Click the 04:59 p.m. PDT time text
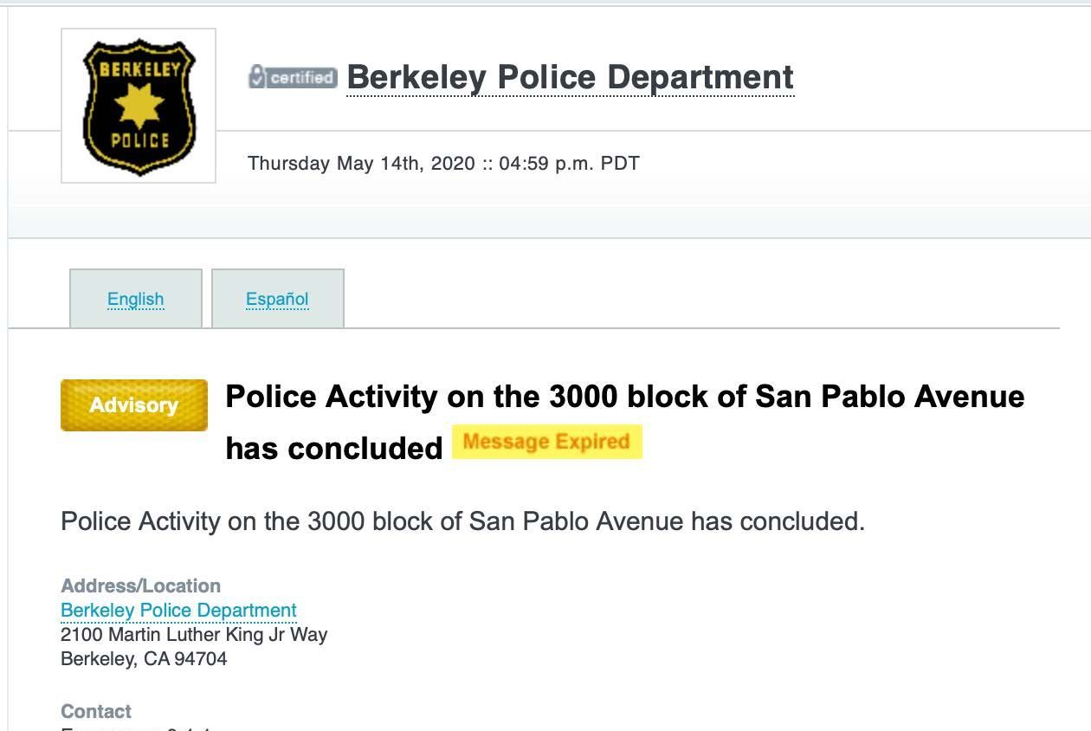 point(569,163)
